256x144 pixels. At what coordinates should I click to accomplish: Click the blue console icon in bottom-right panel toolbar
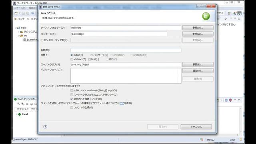(x=226, y=100)
